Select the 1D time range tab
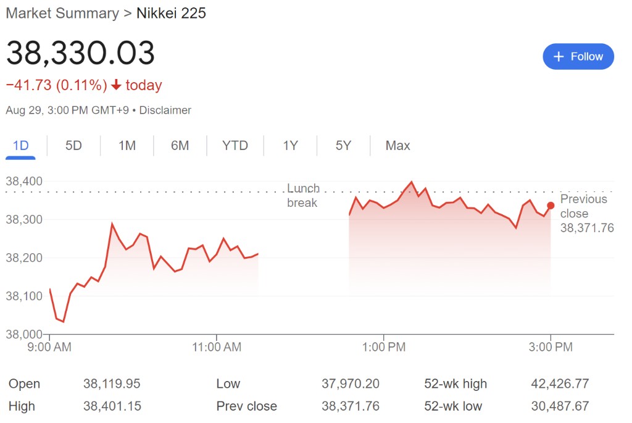 click(x=21, y=146)
